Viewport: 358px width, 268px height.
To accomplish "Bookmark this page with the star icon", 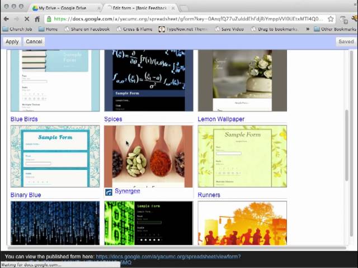I will click(x=331, y=18).
